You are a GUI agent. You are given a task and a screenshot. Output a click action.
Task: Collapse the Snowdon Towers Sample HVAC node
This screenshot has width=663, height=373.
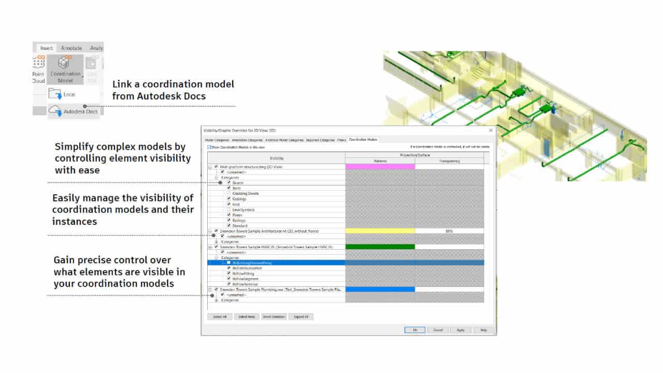210,247
